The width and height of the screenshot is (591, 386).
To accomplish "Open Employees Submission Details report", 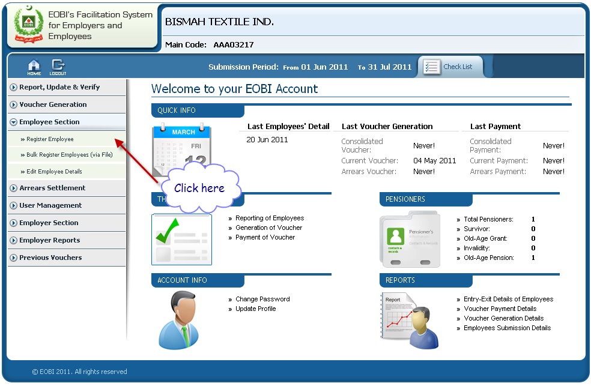I will [x=507, y=328].
